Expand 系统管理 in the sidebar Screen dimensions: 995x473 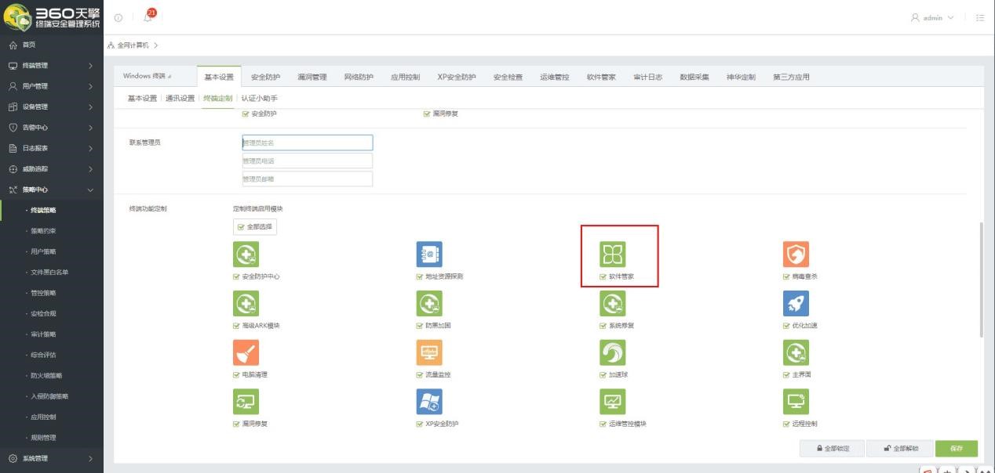point(52,458)
